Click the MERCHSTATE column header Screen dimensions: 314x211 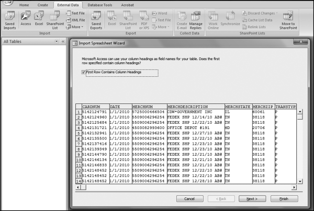pos(238,107)
